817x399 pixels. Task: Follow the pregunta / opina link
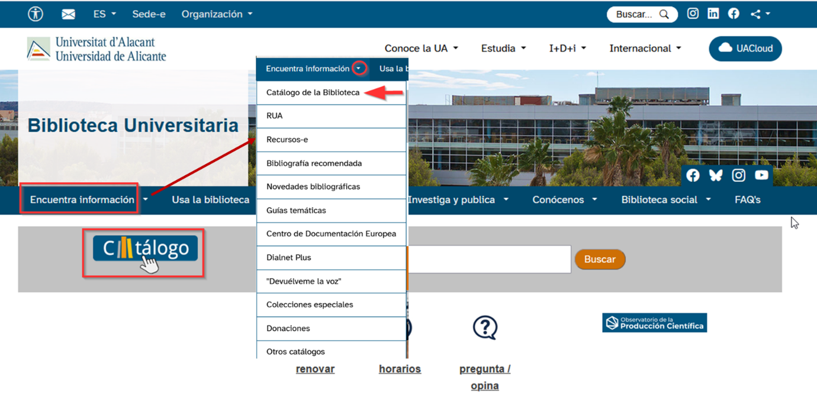click(485, 377)
